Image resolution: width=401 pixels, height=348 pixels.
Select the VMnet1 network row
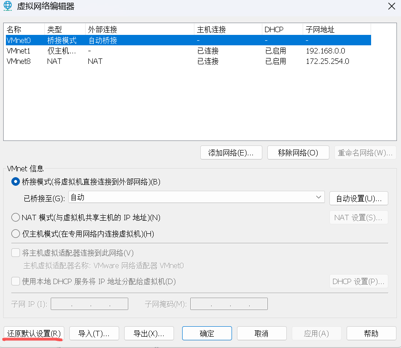pyautogui.click(x=188, y=51)
